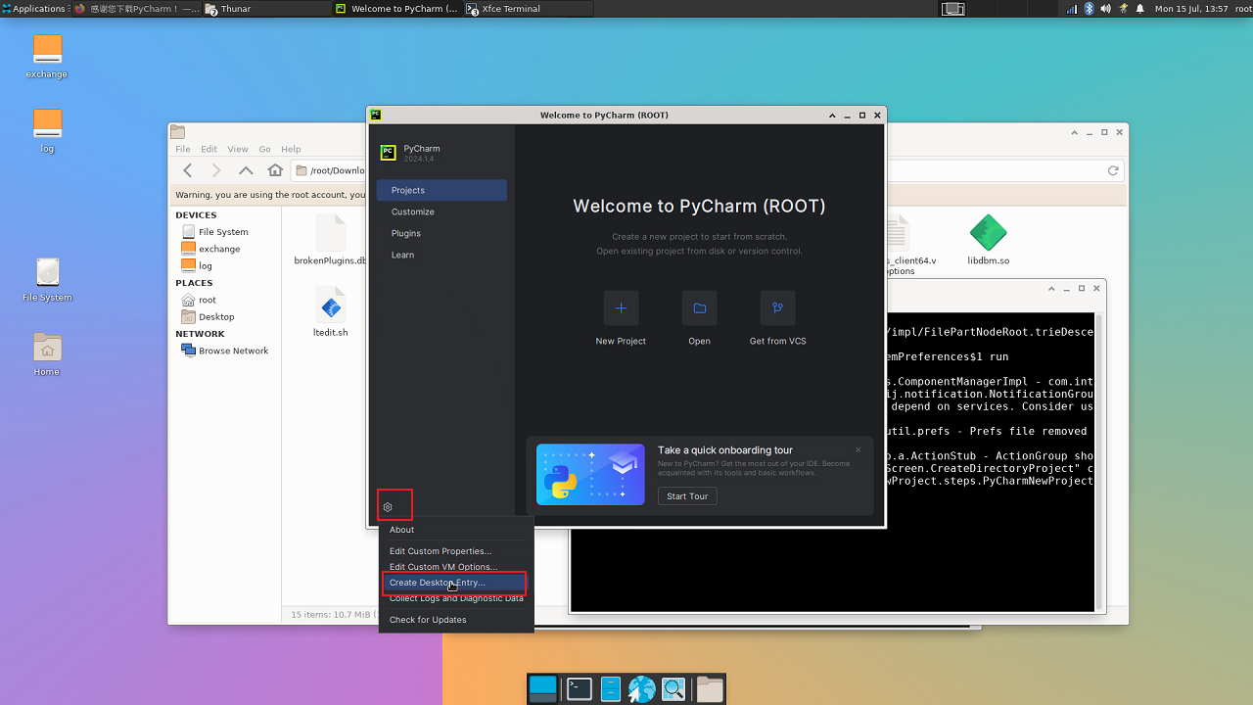The height and width of the screenshot is (705, 1253).
Task: Switch to the Plugins tab
Action: [406, 233]
